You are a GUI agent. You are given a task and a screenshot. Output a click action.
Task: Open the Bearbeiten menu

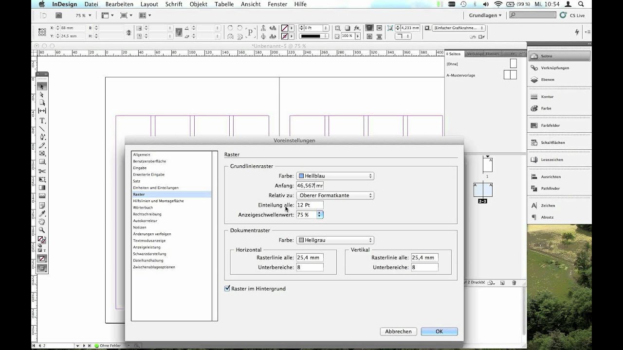pyautogui.click(x=119, y=4)
